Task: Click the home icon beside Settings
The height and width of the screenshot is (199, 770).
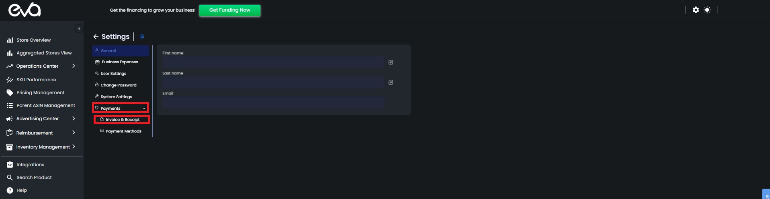Action: [142, 36]
